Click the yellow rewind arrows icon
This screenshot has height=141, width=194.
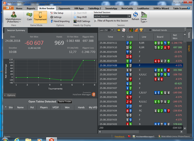(x=119, y=30)
